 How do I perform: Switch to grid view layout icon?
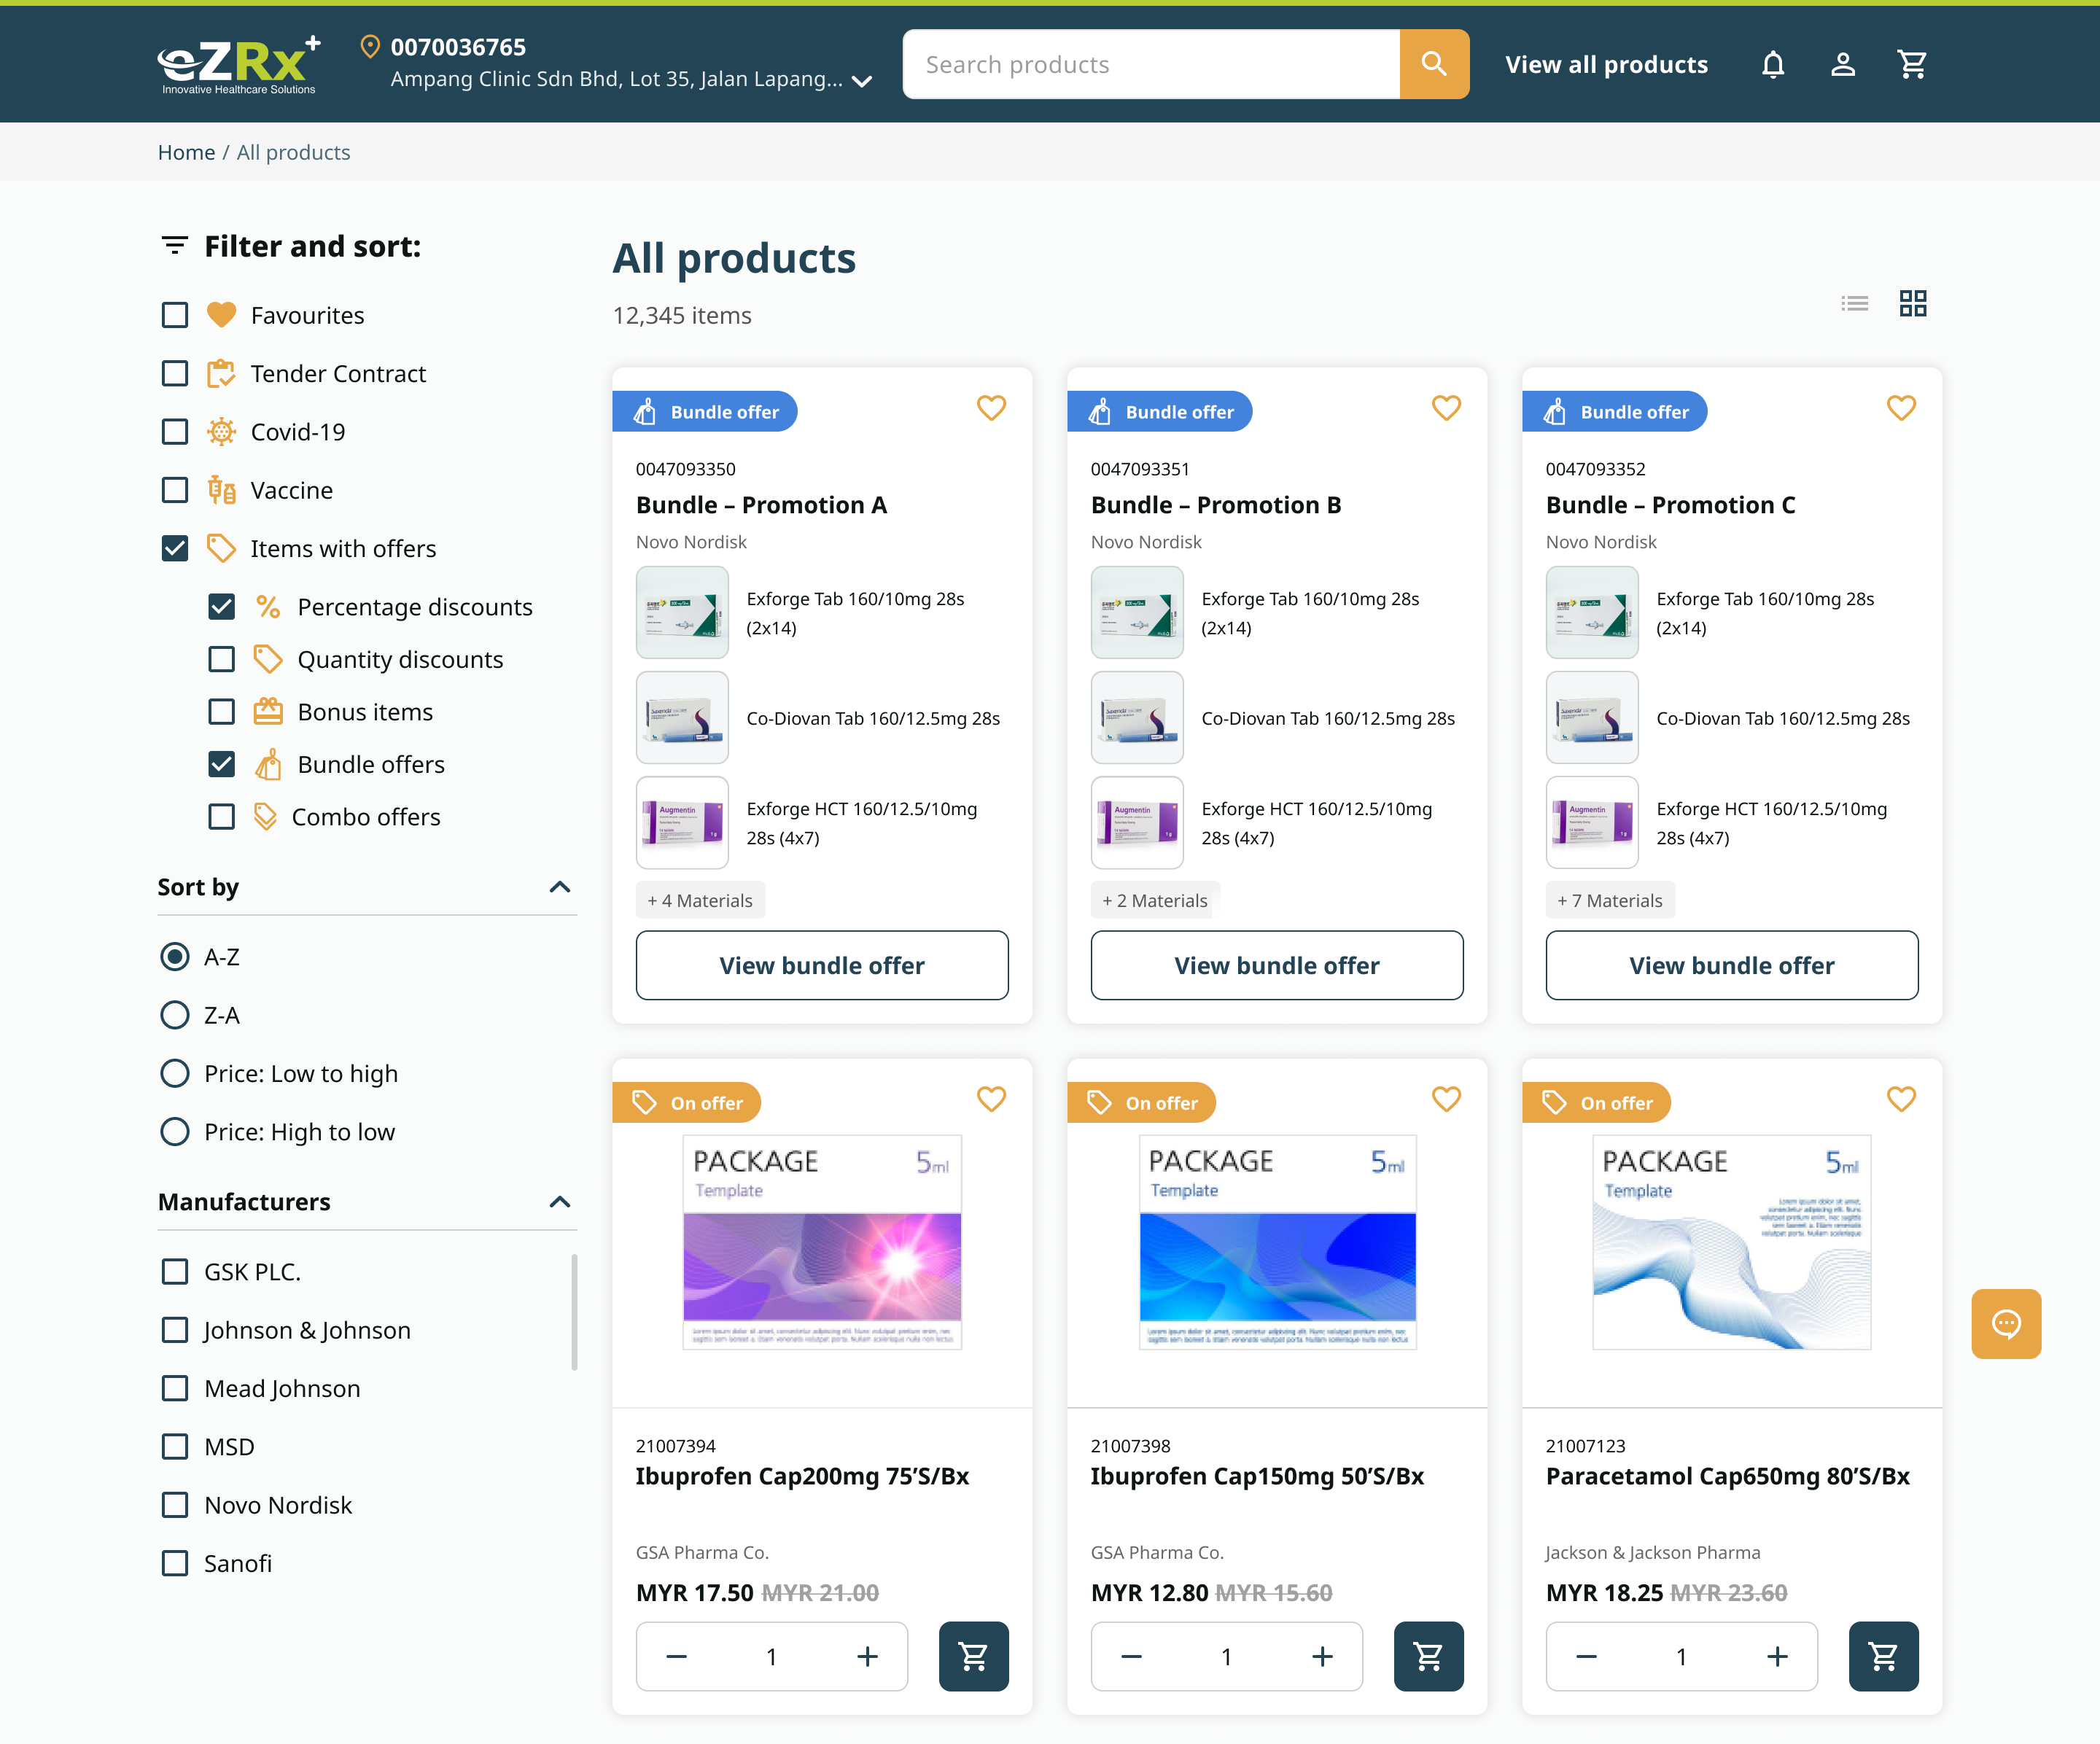[x=1912, y=303]
